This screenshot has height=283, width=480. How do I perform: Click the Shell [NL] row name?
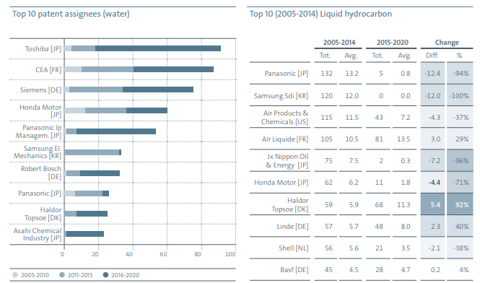coord(294,248)
